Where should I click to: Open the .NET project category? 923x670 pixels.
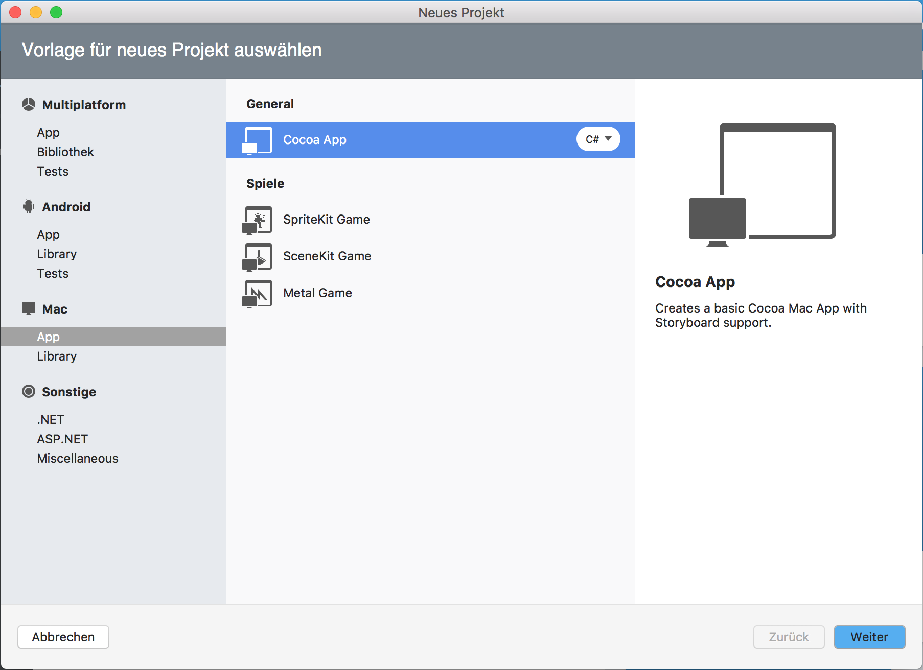tap(51, 420)
